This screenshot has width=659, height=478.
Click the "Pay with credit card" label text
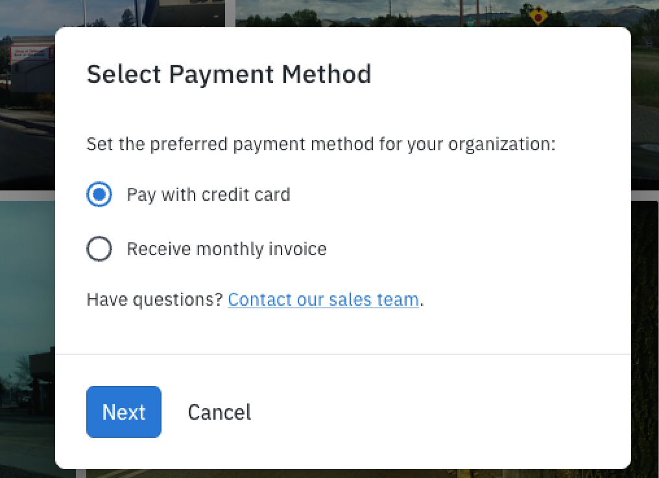208,194
